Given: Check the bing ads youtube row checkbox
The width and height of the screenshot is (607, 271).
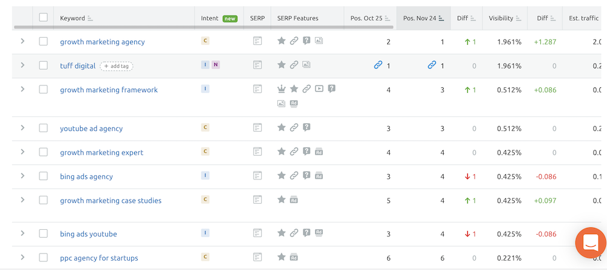Looking at the screenshot, I should click(43, 233).
